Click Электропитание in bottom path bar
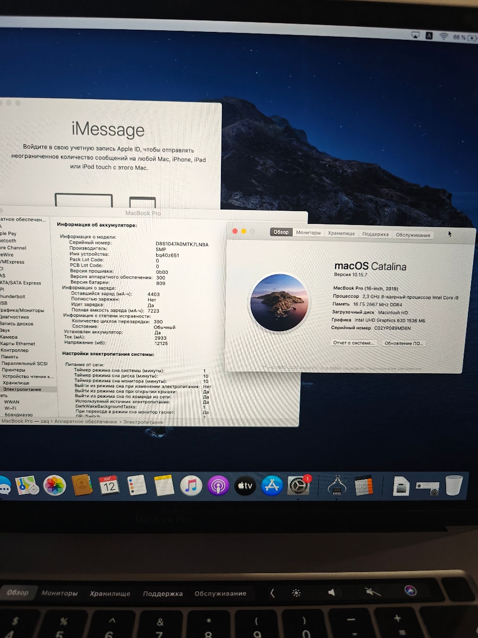The image size is (478, 638). [143, 422]
